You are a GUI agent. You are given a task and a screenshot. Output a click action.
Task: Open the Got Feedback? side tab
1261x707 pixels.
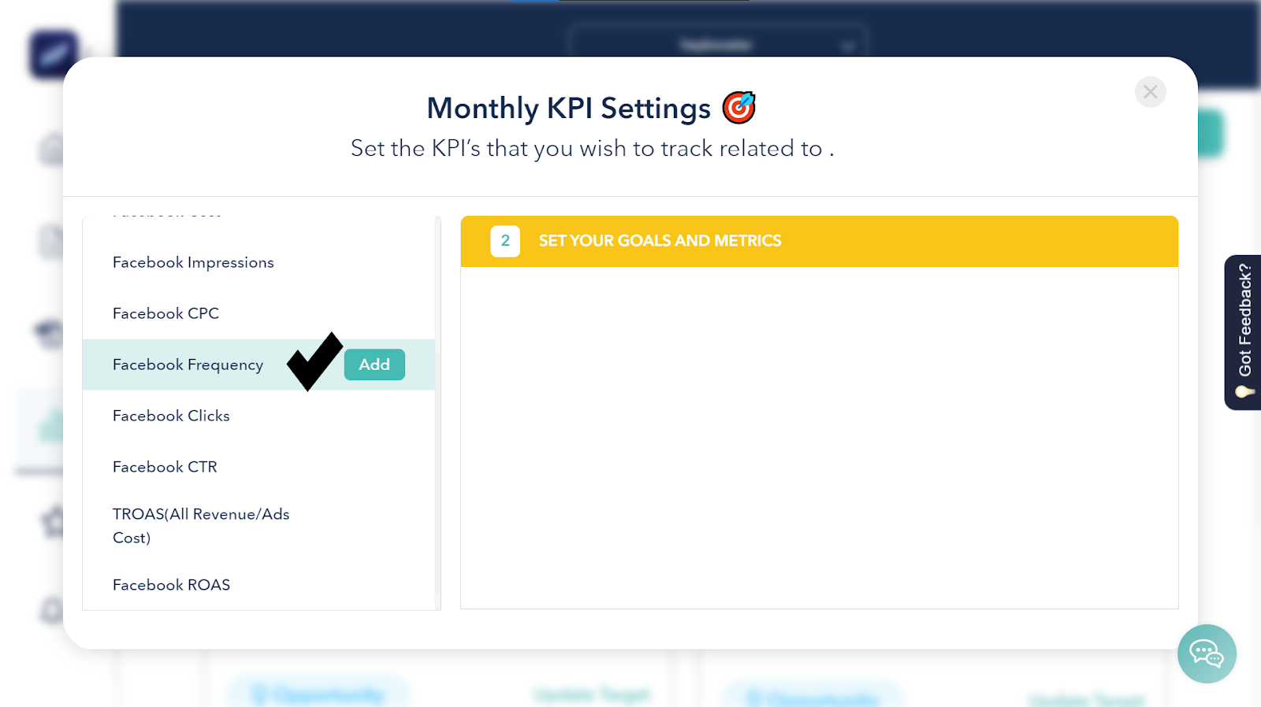coord(1244,320)
